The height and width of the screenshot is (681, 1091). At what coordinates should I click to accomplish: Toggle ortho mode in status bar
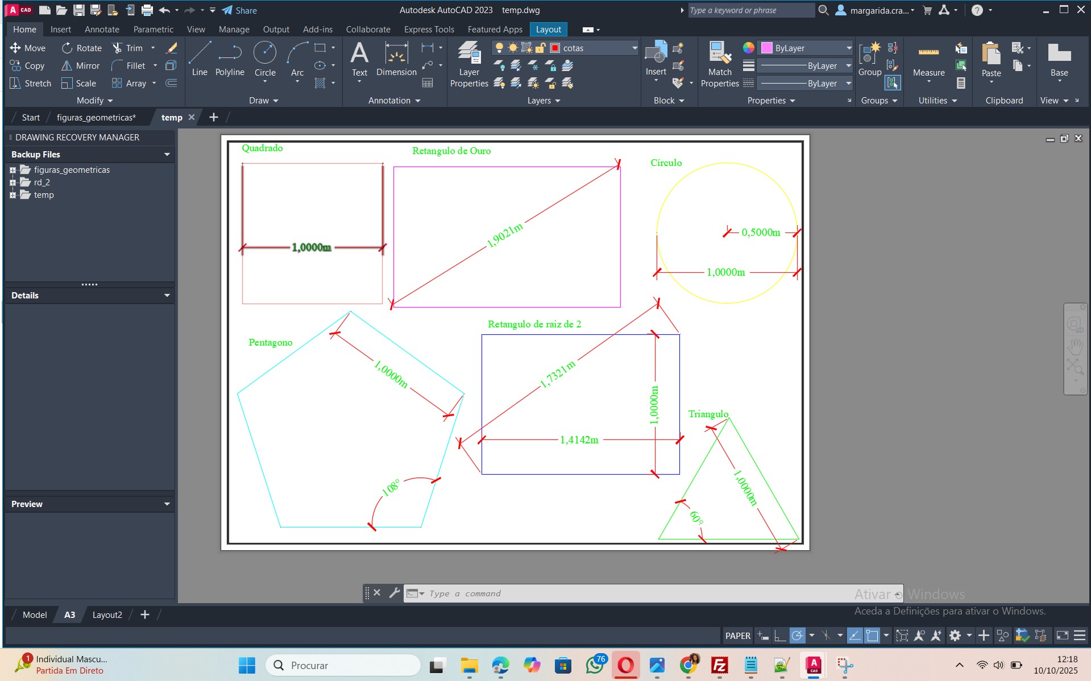coord(780,636)
